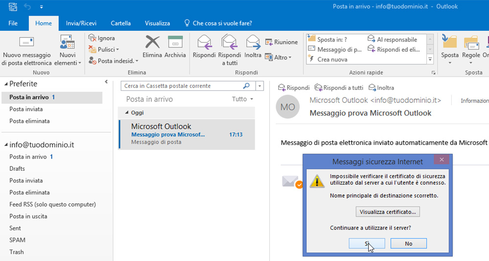Open the Trash folder

[x=16, y=252]
